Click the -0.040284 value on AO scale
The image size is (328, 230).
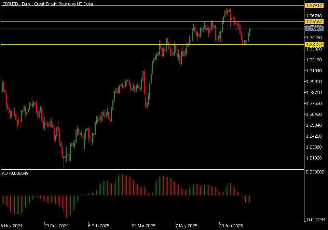point(315,220)
